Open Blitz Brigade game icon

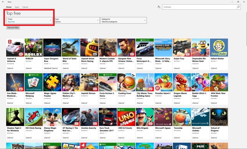[145, 117]
